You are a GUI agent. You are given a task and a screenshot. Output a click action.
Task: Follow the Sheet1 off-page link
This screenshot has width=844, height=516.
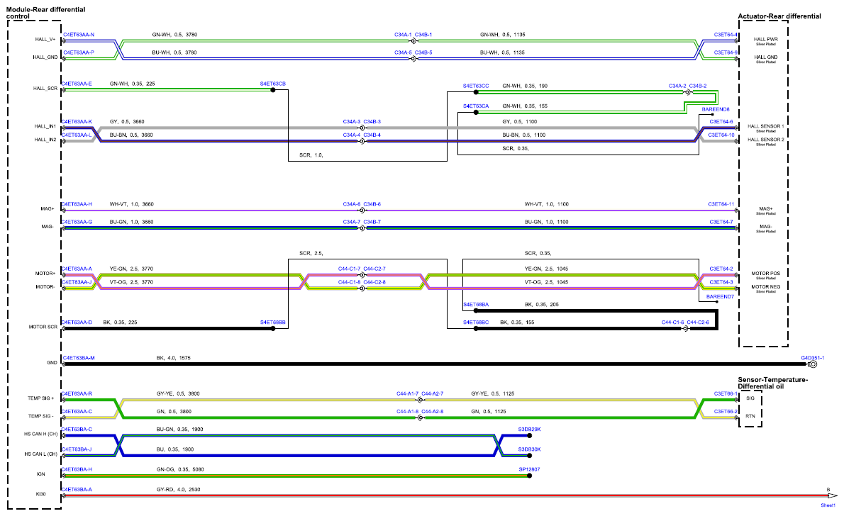pos(828,505)
